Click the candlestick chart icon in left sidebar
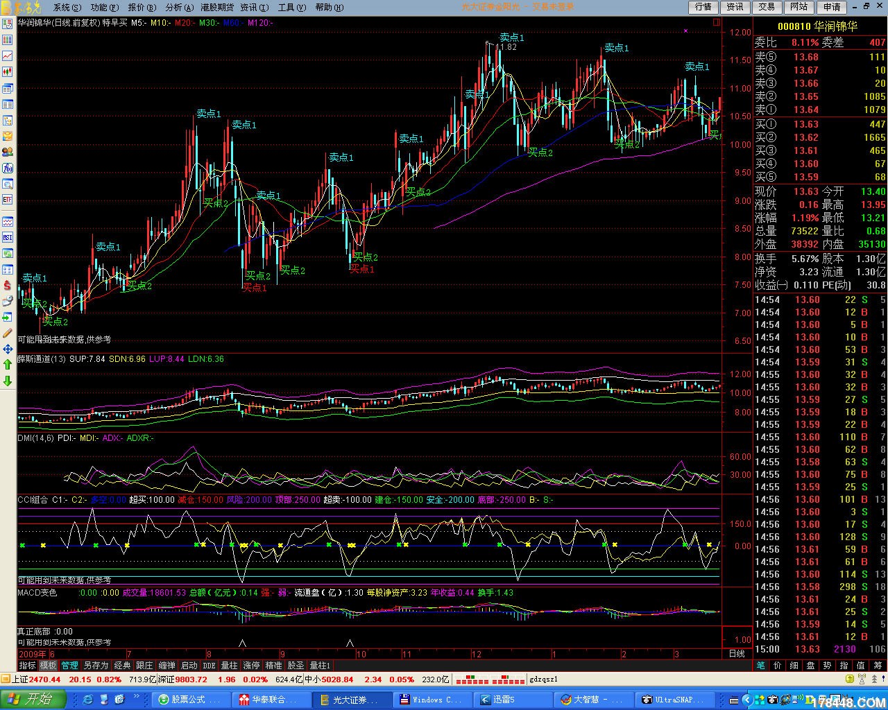The height and width of the screenshot is (710, 888). pyautogui.click(x=8, y=71)
